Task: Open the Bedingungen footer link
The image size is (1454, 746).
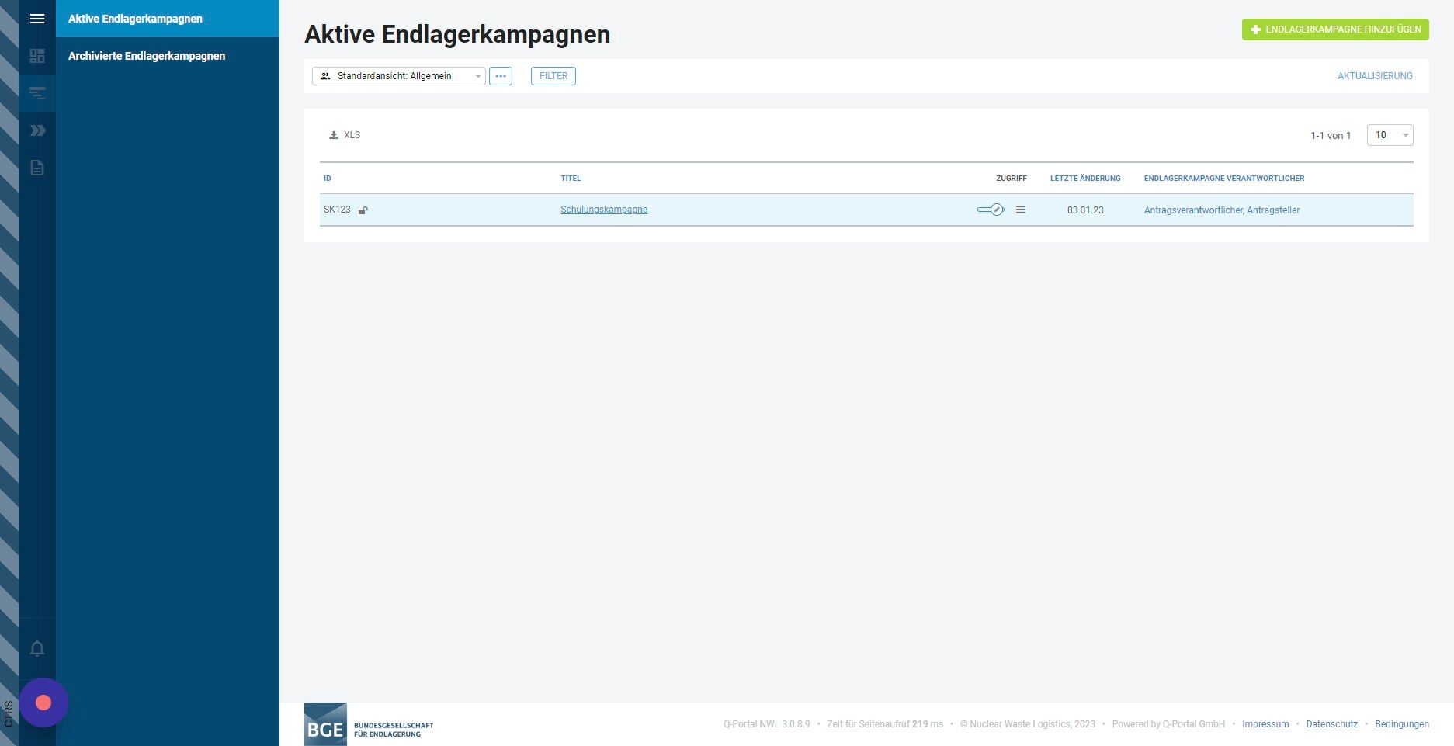Action: point(1402,724)
